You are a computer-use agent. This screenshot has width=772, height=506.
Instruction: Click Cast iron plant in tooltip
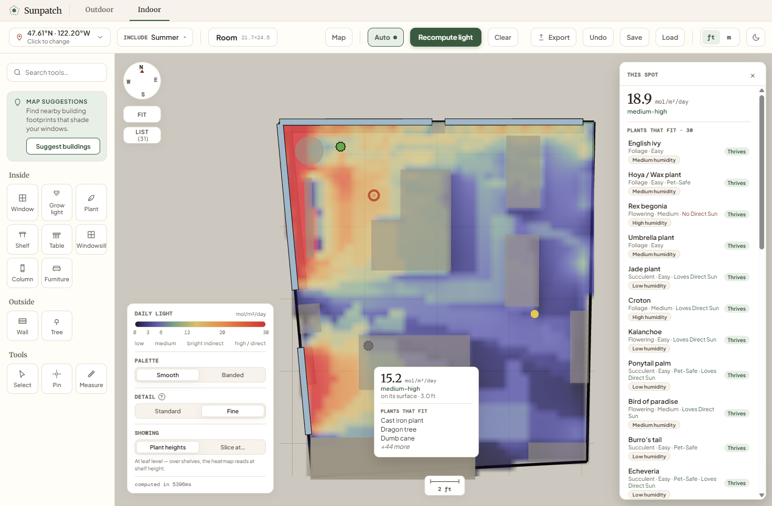coord(402,421)
